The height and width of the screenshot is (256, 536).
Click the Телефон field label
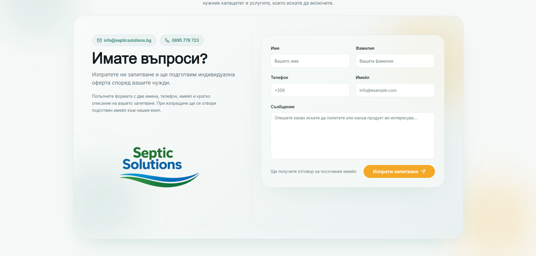(279, 78)
